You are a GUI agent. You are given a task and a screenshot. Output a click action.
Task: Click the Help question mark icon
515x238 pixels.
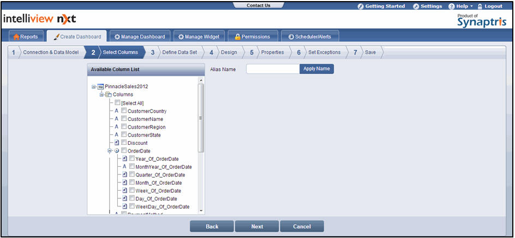pyautogui.click(x=451, y=6)
